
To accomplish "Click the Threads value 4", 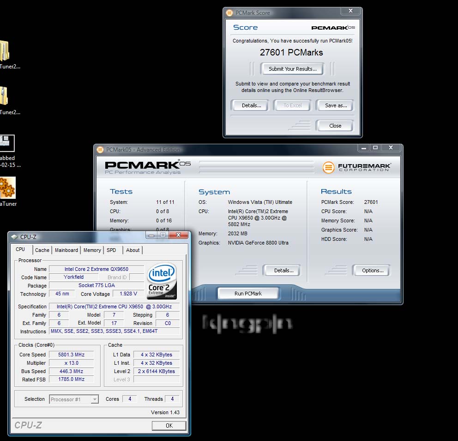I will [x=172, y=399].
